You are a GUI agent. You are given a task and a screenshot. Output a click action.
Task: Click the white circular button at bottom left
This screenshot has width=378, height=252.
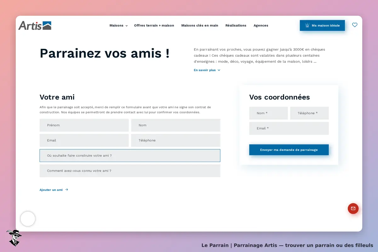pyautogui.click(x=28, y=219)
